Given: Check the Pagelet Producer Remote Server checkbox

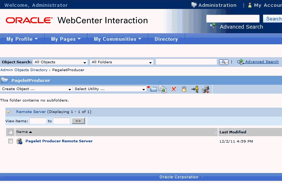Looking at the screenshot, I should (10, 141).
